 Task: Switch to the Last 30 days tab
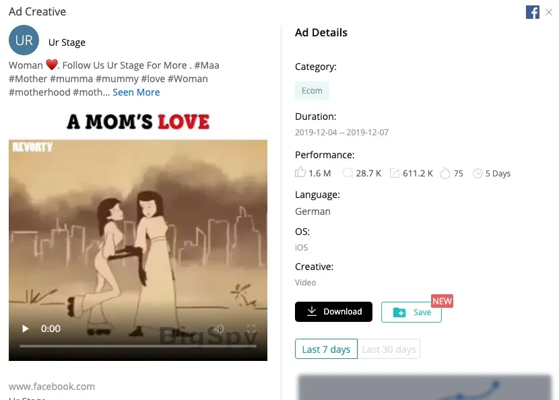click(389, 349)
